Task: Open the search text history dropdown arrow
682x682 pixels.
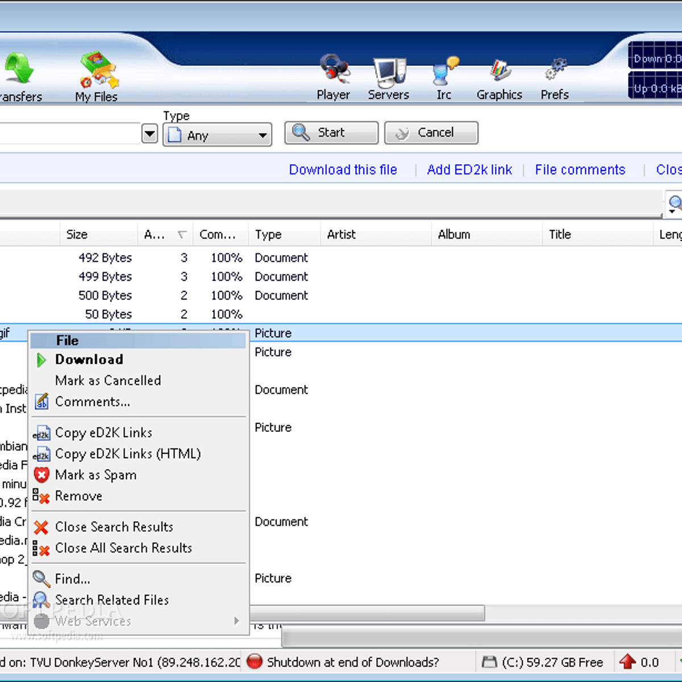Action: 149,135
